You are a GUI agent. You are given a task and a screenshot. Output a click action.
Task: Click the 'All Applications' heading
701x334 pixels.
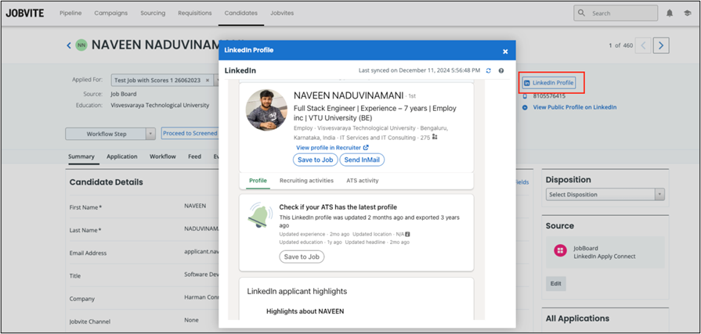click(577, 318)
